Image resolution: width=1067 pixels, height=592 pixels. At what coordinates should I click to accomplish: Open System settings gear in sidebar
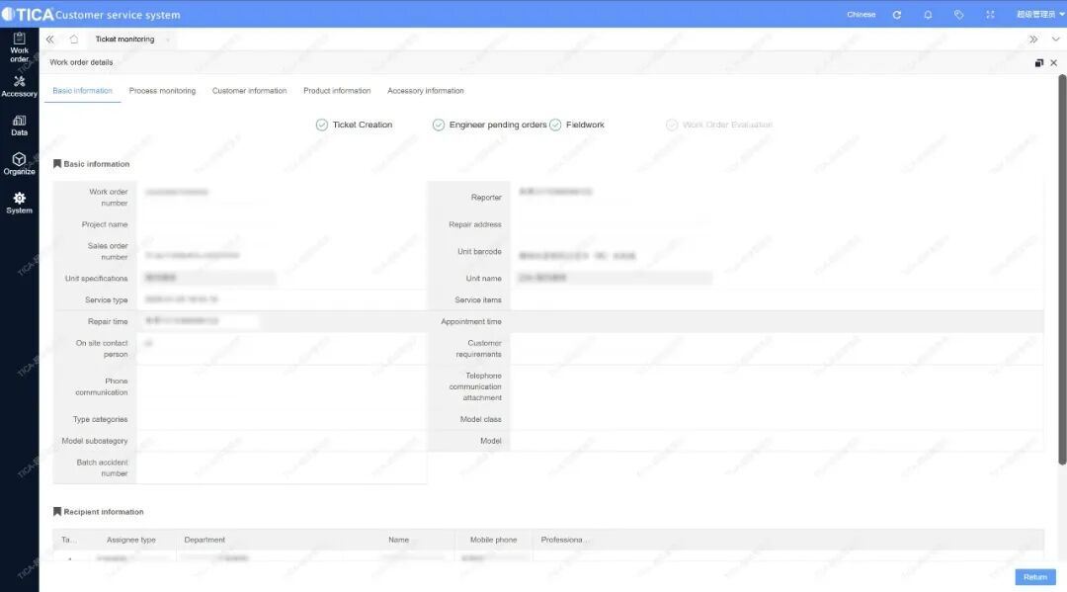[19, 203]
